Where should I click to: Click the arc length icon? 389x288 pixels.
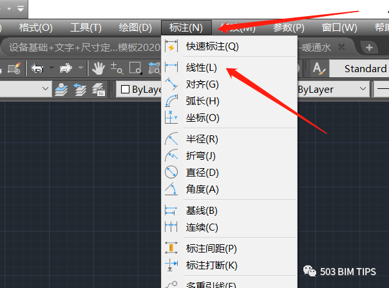(x=171, y=101)
